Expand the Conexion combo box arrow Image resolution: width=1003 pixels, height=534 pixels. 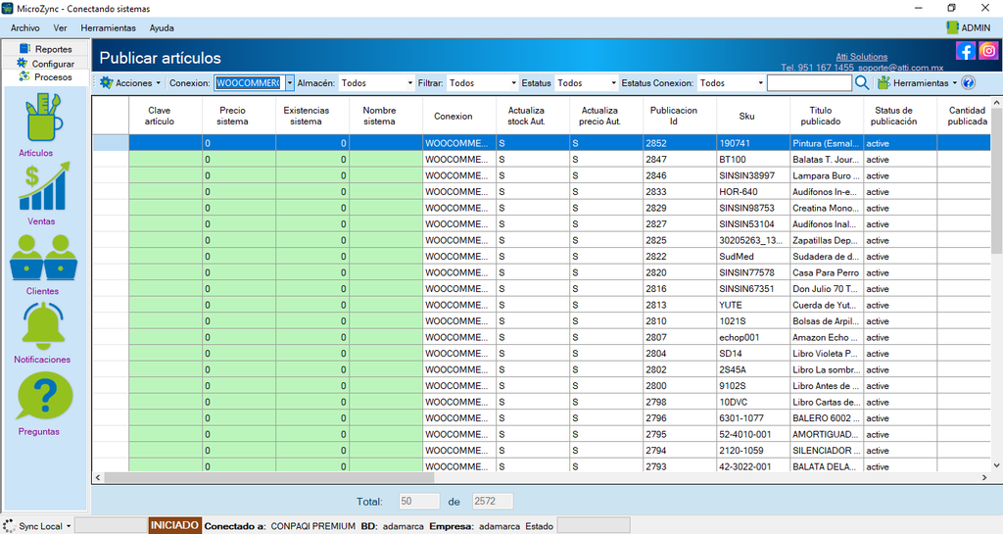[290, 83]
